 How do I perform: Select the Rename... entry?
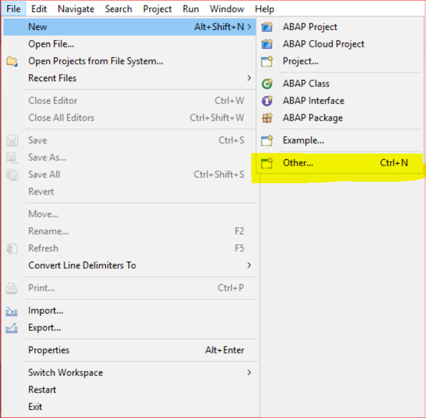click(129, 231)
